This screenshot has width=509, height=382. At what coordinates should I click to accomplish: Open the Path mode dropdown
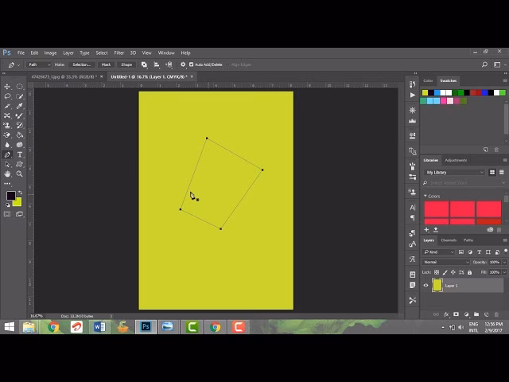pyautogui.click(x=39, y=64)
